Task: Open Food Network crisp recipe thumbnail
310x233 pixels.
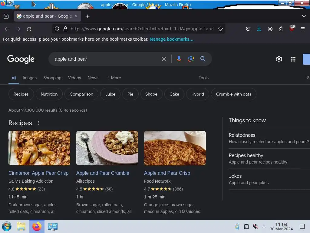Action: [x=175, y=148]
